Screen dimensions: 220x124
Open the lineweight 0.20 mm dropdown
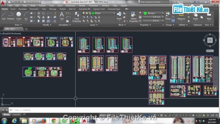(x=153, y=17)
